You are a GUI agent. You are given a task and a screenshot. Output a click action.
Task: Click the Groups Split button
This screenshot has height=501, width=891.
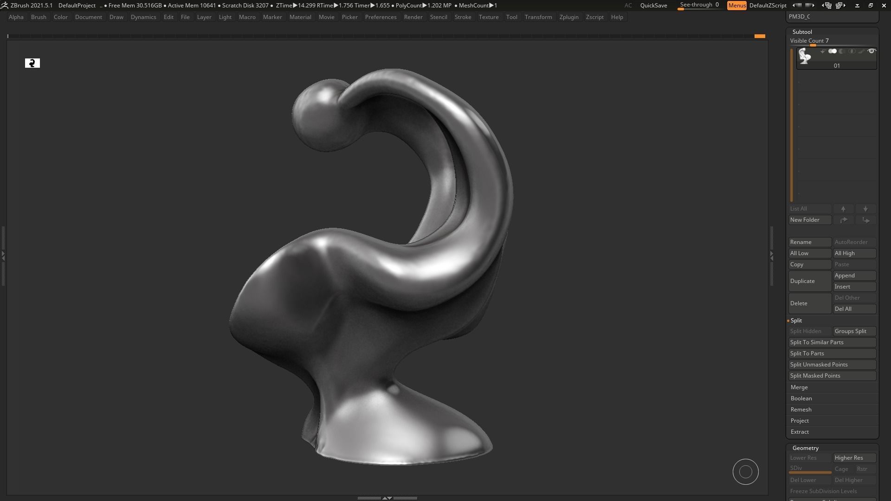point(854,331)
